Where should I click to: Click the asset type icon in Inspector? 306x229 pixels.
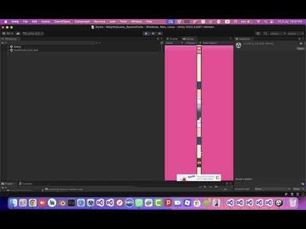[x=238, y=45]
